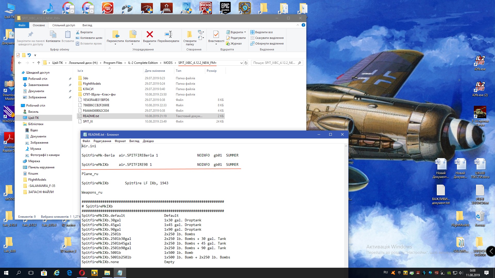Open Notepad's Редагування menu
Viewport: 495px width, 278px height.
click(102, 141)
